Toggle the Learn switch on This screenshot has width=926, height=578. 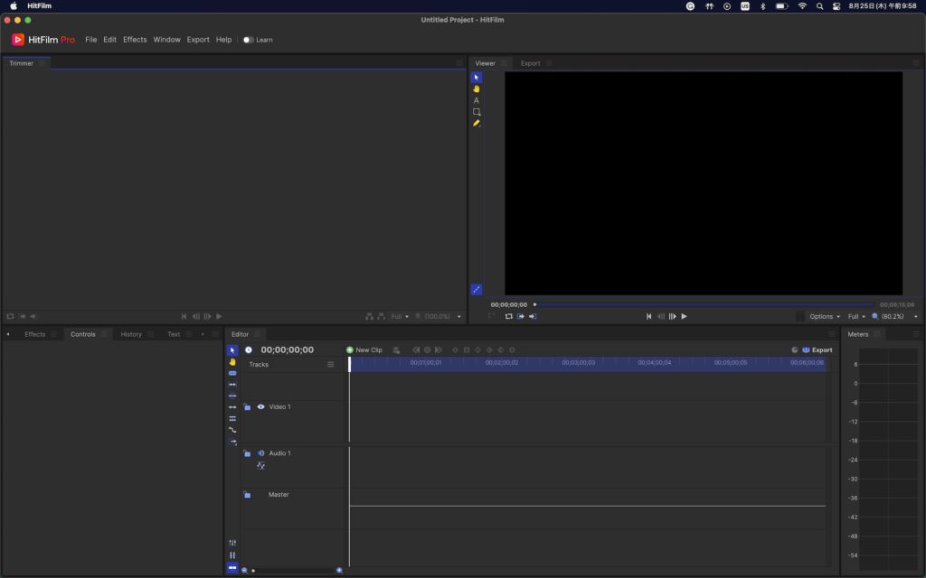pyautogui.click(x=248, y=40)
